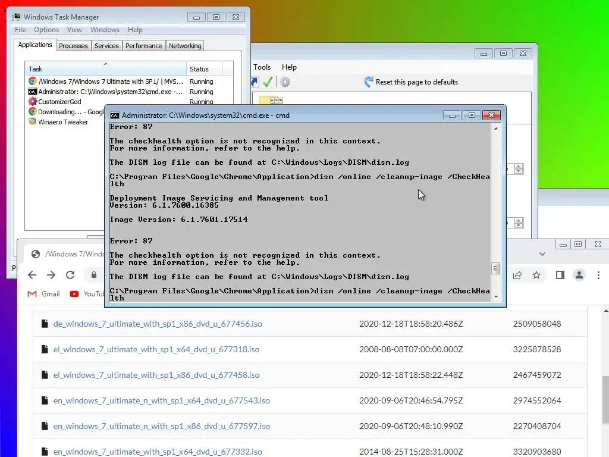
Task: Open the Gmail bookmark
Action: pos(44,294)
